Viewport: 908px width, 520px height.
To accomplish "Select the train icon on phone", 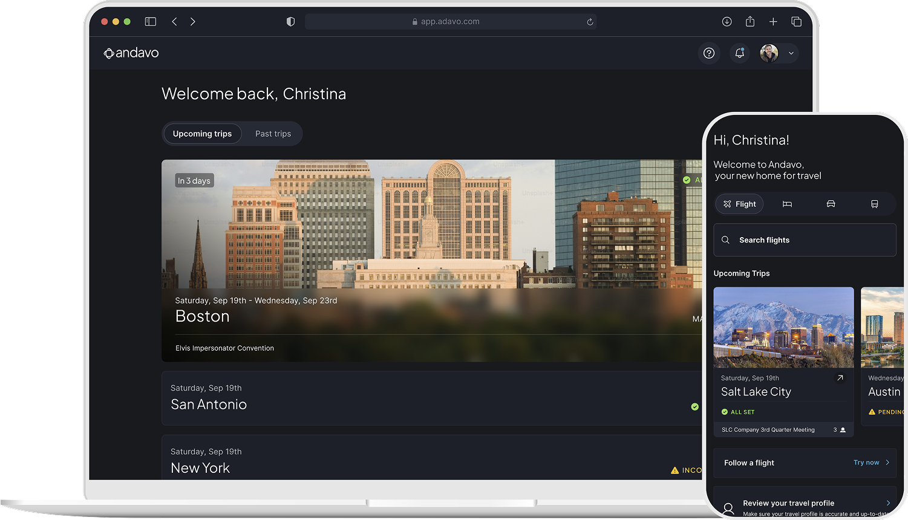I will 874,204.
